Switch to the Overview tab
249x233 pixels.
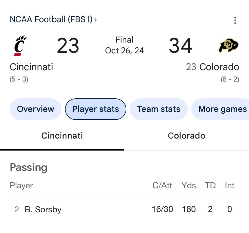pyautogui.click(x=35, y=109)
